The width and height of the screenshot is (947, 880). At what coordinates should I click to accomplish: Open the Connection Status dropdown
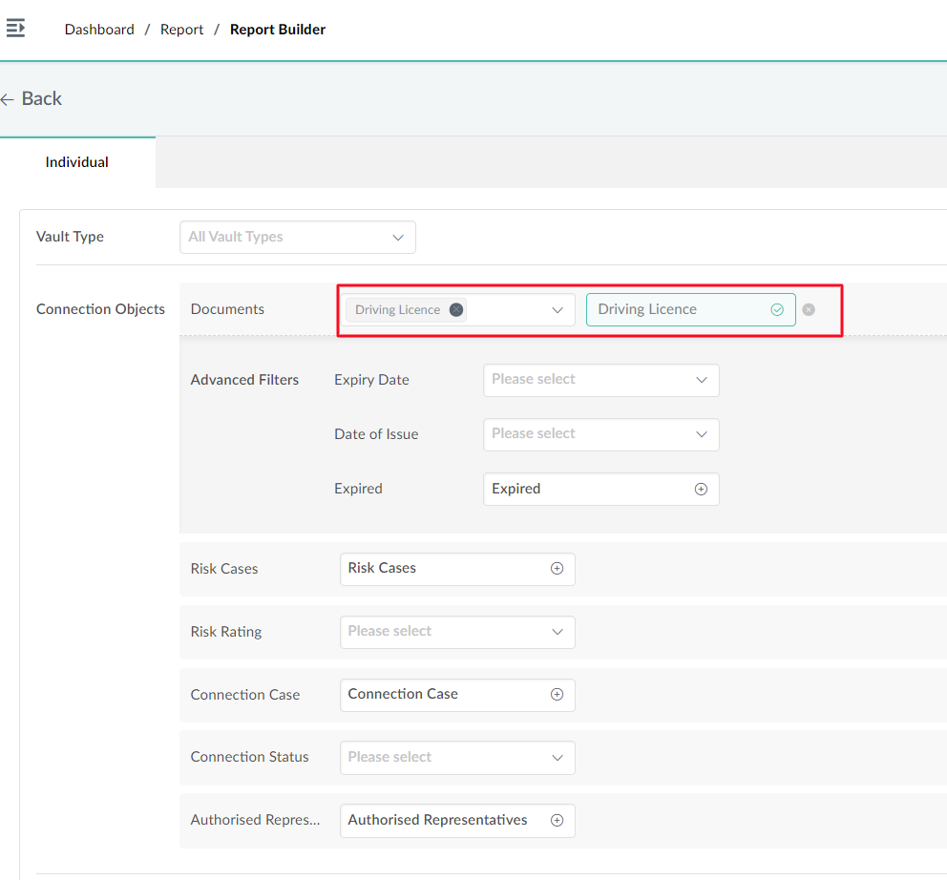[x=457, y=758]
